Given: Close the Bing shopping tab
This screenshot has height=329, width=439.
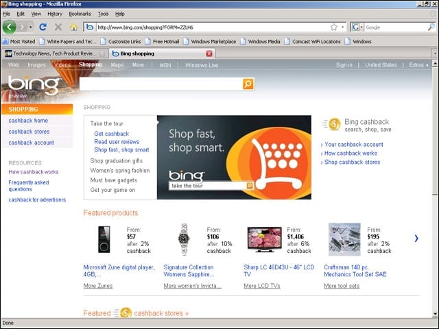Looking at the screenshot, I should click(209, 53).
